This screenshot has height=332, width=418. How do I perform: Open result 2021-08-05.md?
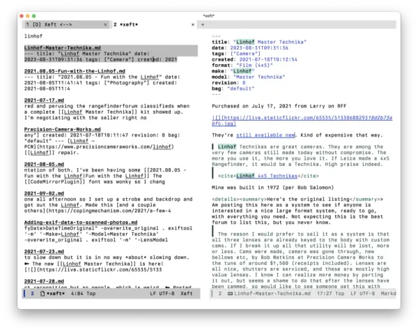tap(44, 164)
